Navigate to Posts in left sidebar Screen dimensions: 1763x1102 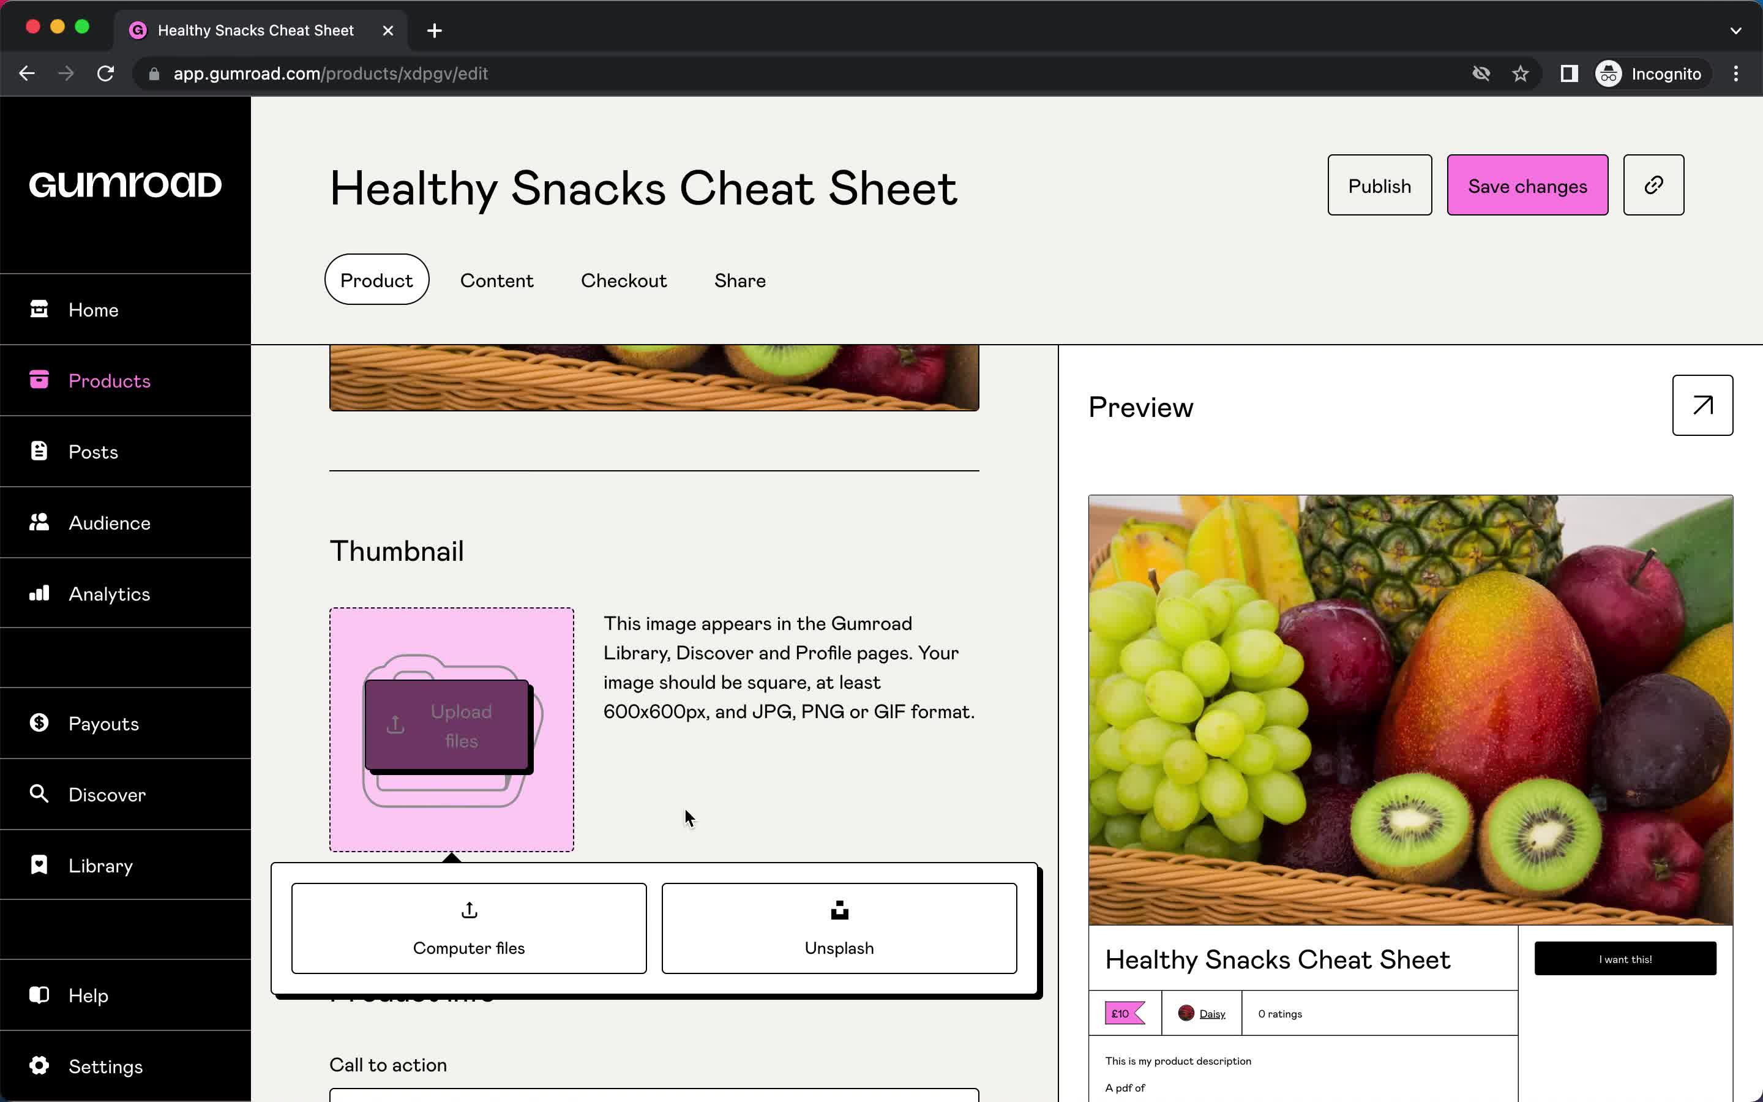[x=92, y=451]
